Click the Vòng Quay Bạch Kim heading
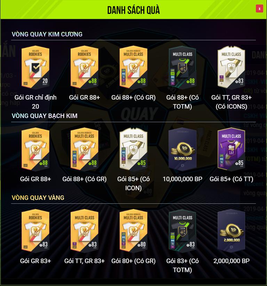Viewport: 267px width, 286px height. coord(44,116)
